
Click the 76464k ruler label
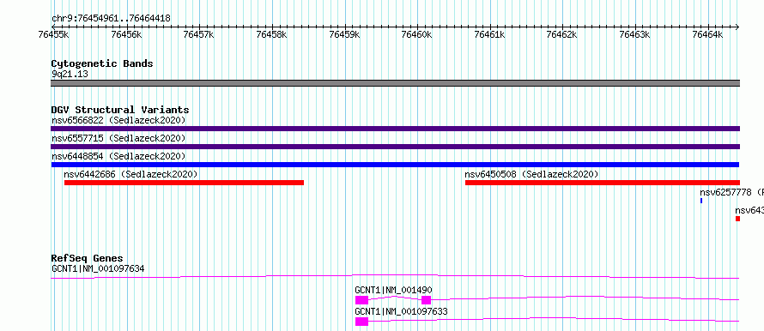(707, 34)
